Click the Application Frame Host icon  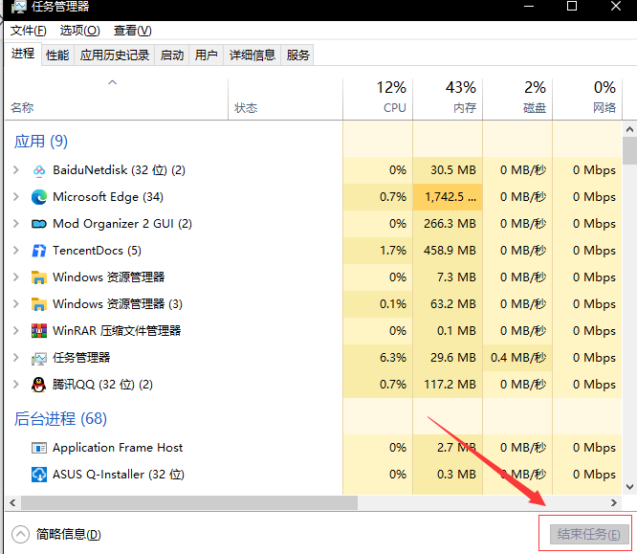[39, 448]
